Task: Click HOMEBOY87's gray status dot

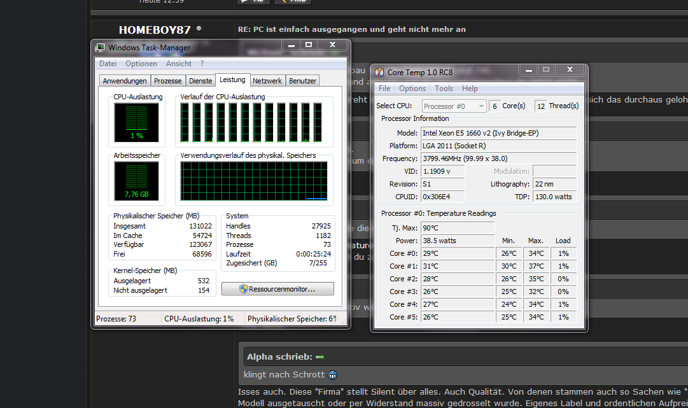Action: tap(199, 29)
